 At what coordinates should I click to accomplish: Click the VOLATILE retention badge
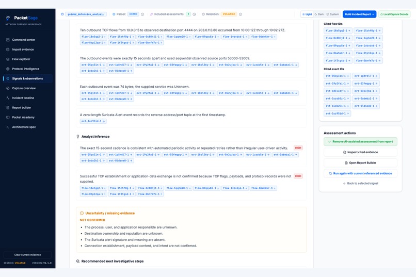tap(229, 14)
